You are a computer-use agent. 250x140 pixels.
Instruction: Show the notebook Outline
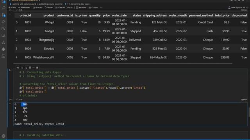click(93, 7)
